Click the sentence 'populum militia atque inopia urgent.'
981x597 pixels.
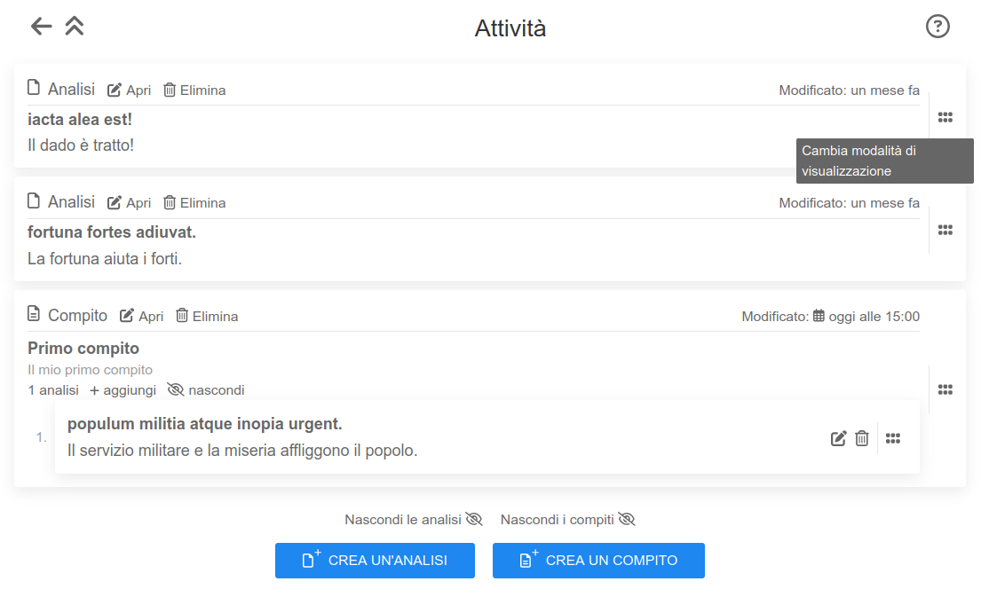(204, 424)
